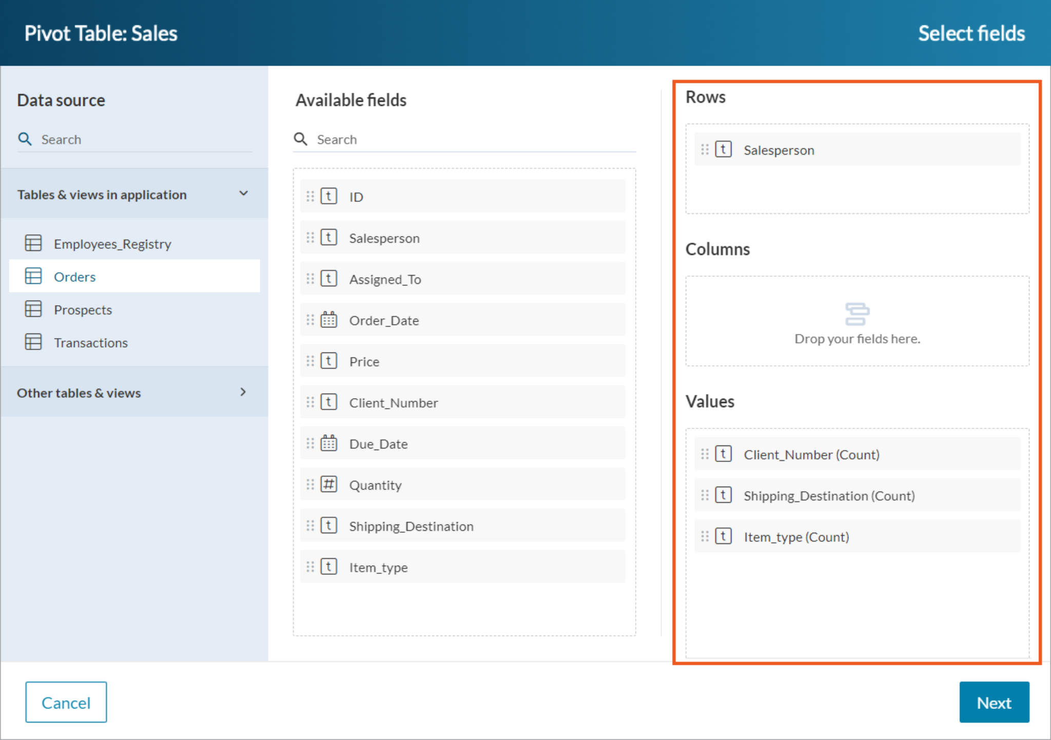Click the Due_Date calendar icon

(x=328, y=443)
